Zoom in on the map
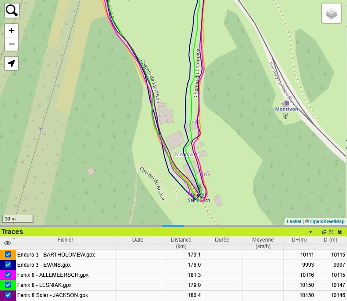The image size is (347, 301). pos(11,30)
